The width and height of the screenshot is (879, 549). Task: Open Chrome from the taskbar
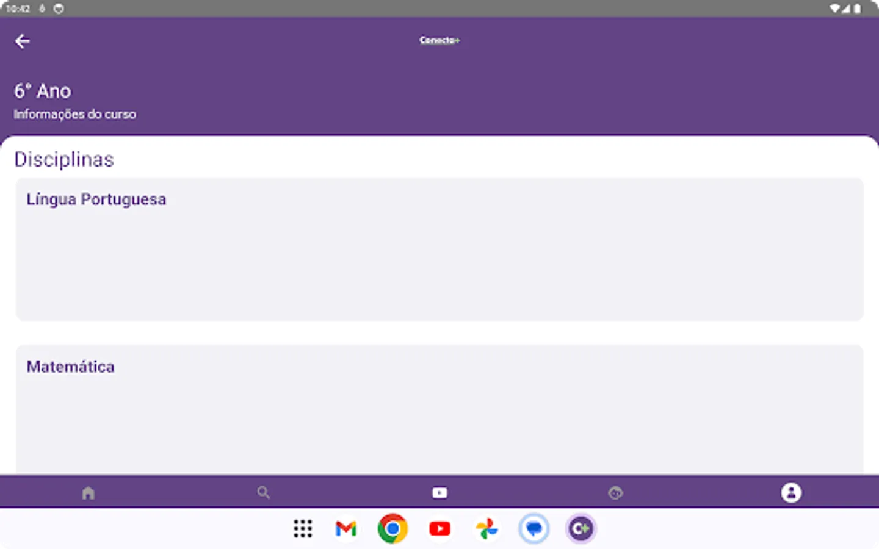392,528
